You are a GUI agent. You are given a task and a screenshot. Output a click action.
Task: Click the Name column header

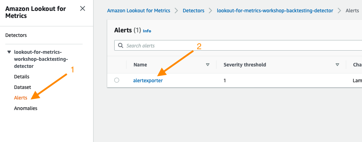(140, 65)
